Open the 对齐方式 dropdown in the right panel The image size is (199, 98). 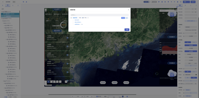191,18
